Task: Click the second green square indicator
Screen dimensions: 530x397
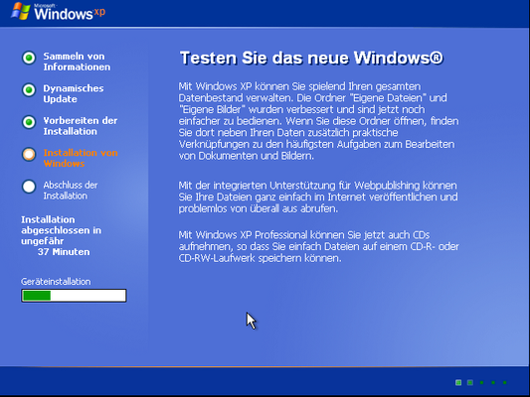Action: 469,382
